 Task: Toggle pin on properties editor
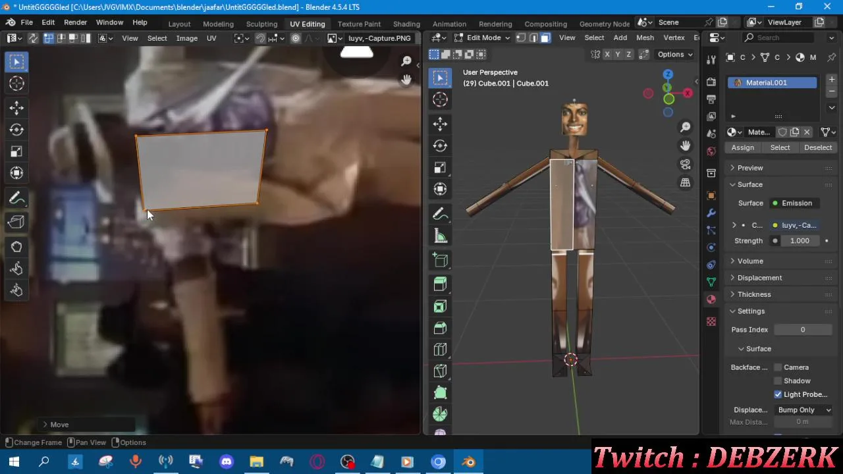[x=832, y=57]
